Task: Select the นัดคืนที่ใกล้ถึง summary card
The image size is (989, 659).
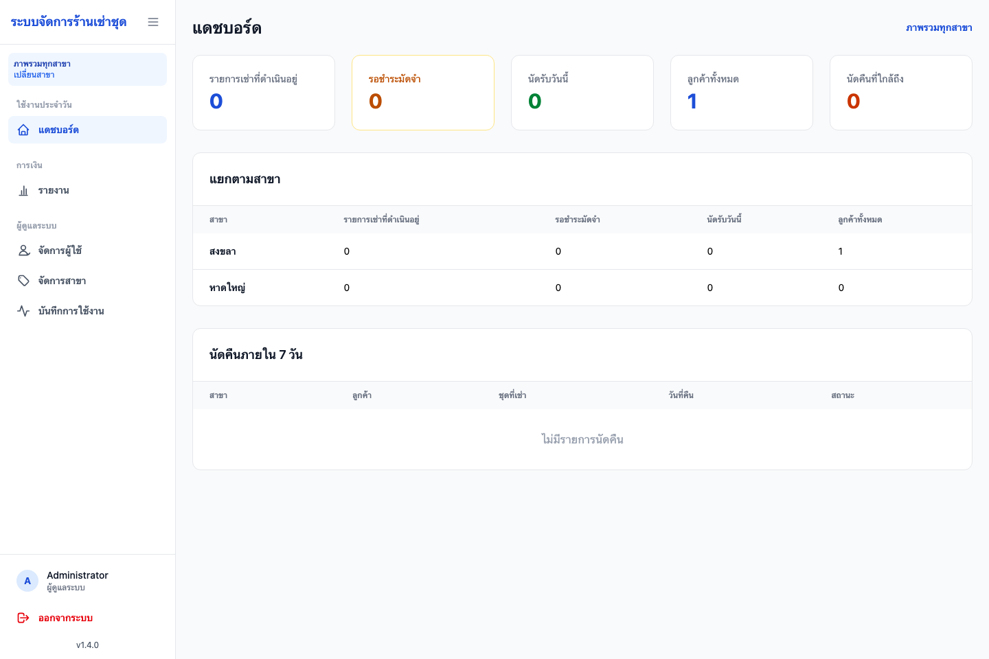Action: coord(901,93)
